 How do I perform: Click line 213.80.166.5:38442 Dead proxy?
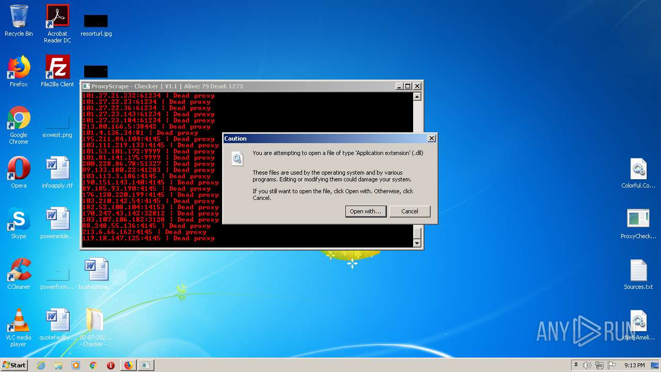[x=146, y=127]
